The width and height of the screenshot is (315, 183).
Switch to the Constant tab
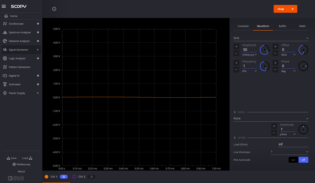pyautogui.click(x=243, y=26)
